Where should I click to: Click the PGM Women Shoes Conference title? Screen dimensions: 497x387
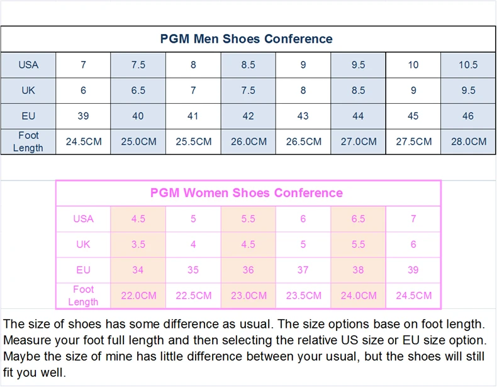pyautogui.click(x=246, y=193)
